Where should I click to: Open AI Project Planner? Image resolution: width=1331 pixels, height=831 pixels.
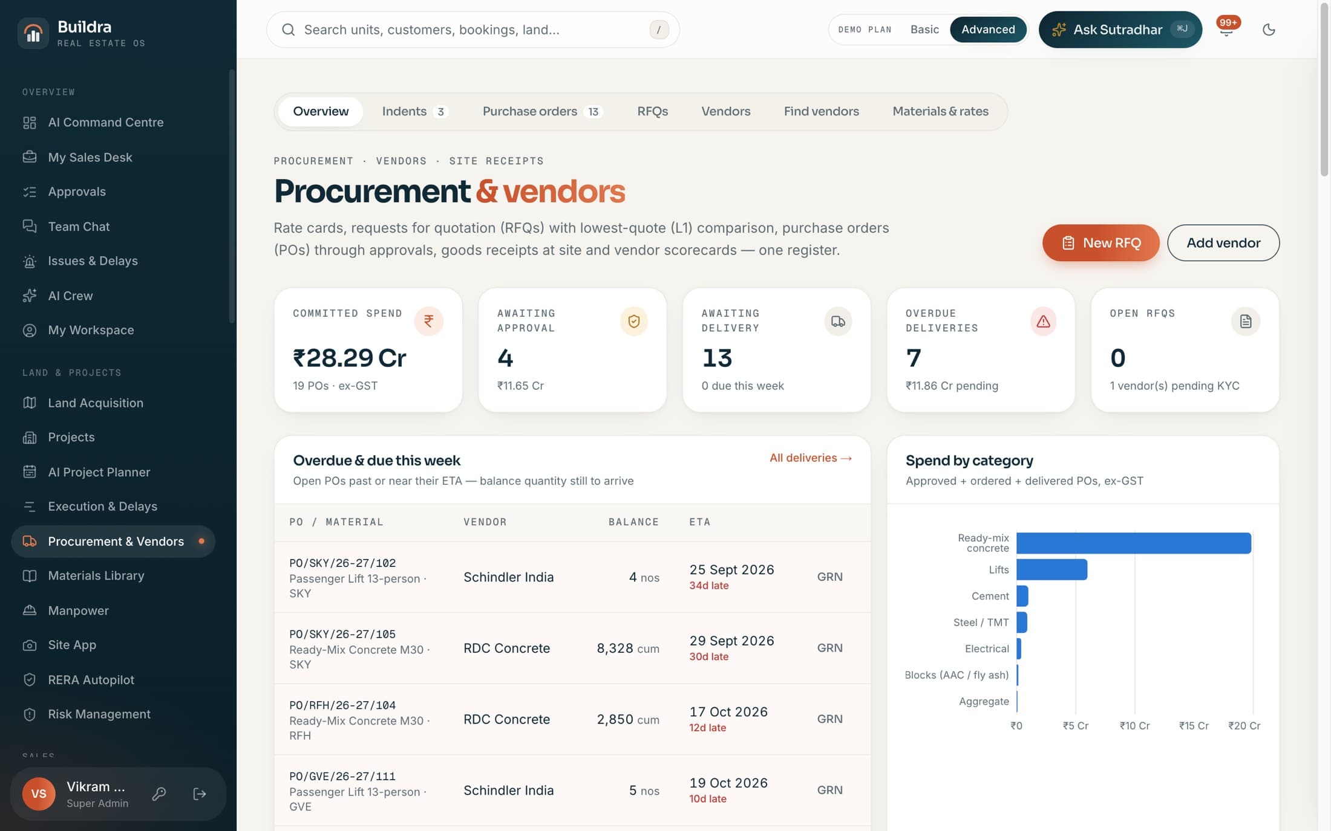point(113,472)
